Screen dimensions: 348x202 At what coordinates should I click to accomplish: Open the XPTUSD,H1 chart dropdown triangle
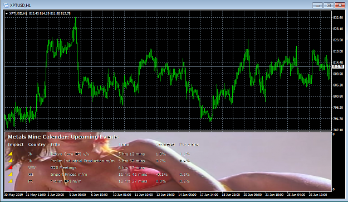(7, 13)
